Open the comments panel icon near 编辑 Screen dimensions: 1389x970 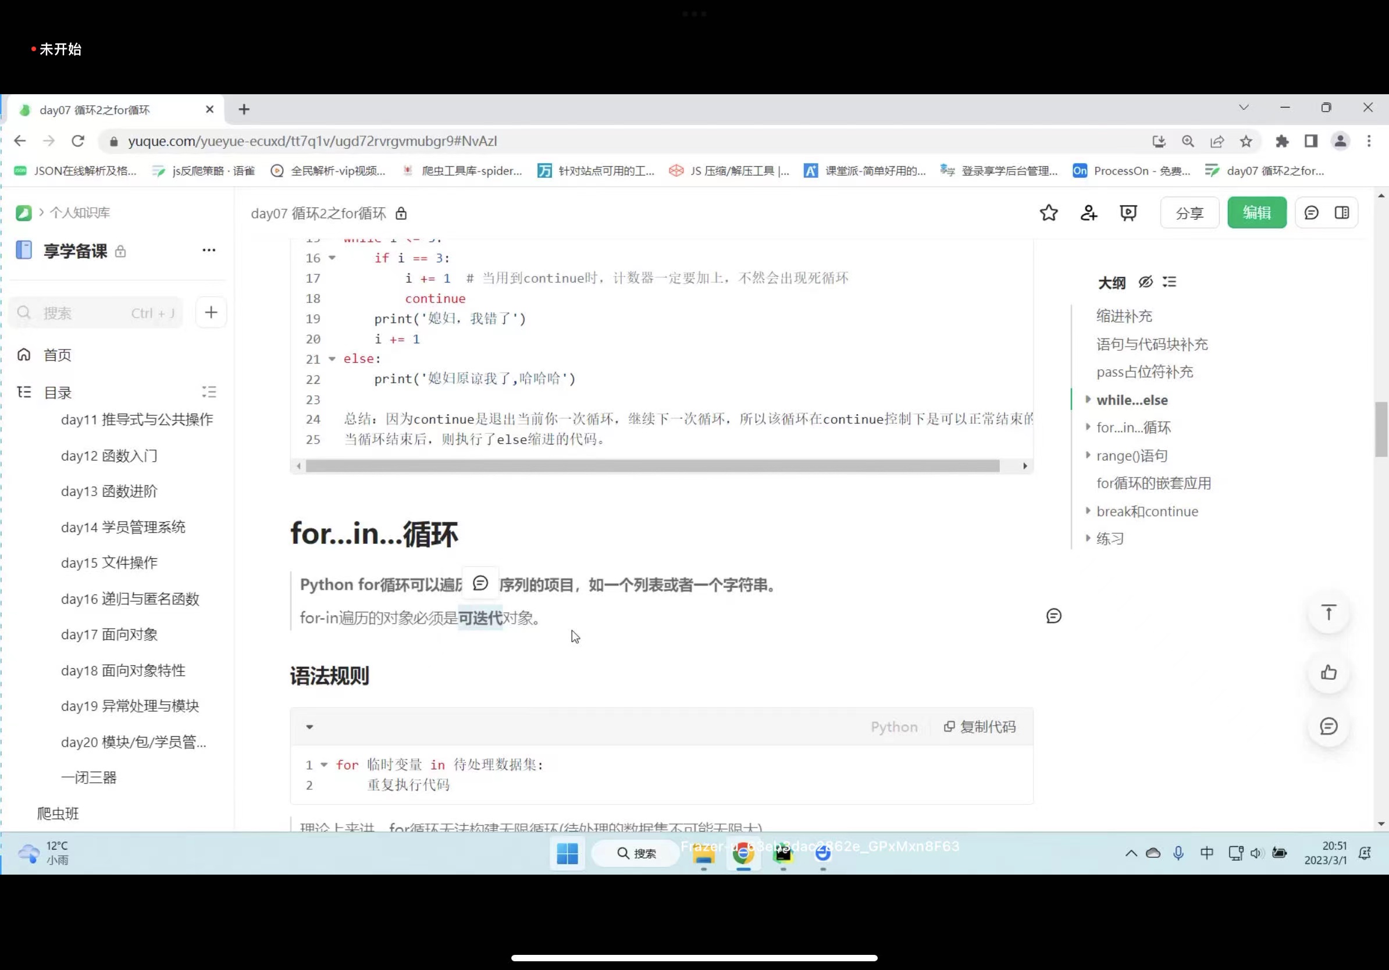pyautogui.click(x=1311, y=213)
